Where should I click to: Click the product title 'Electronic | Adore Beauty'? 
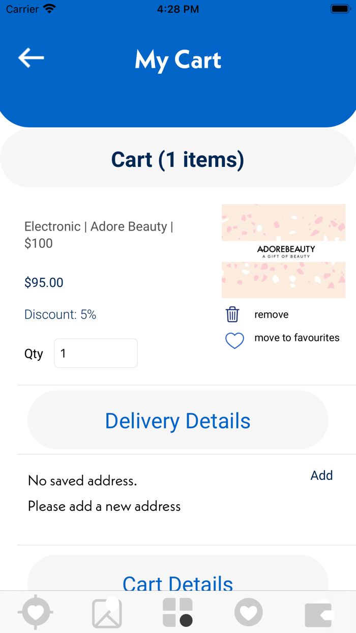tap(99, 234)
